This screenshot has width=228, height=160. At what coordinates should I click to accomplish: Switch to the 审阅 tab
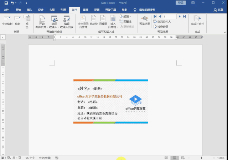(x=85, y=10)
